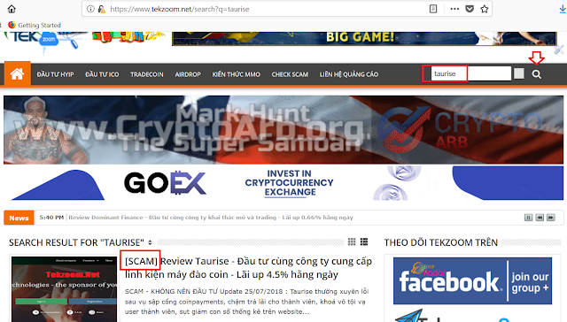
Task: Go to previous news ticker item
Action: point(540,218)
